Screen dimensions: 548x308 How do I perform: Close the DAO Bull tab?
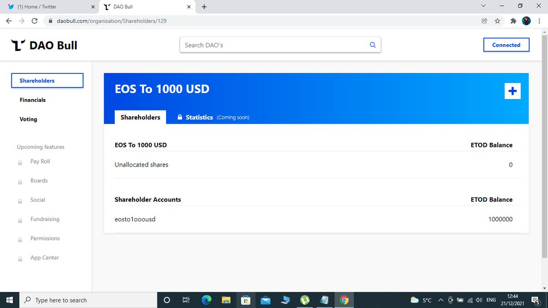[189, 7]
